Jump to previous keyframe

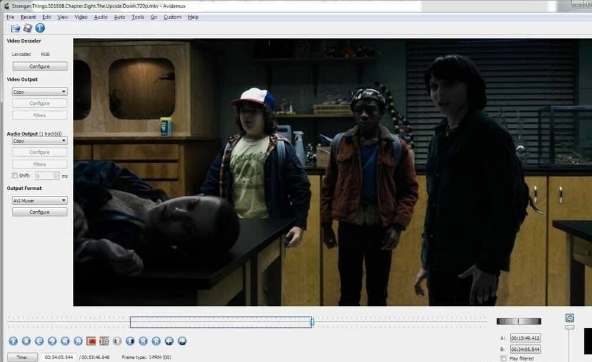coord(65,341)
